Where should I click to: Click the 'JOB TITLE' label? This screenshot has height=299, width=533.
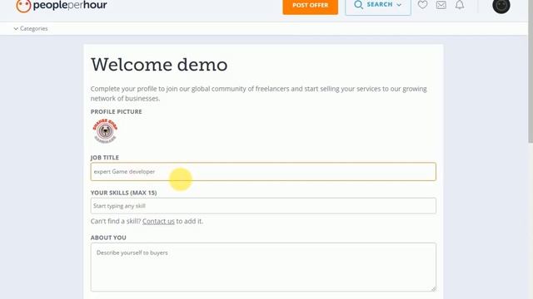(x=105, y=157)
